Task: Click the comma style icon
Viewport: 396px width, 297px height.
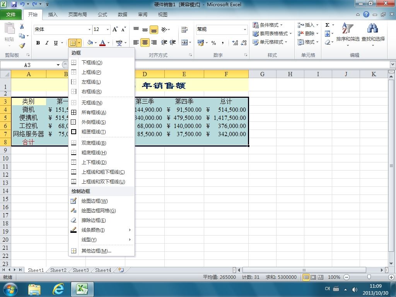Action: tap(222, 43)
